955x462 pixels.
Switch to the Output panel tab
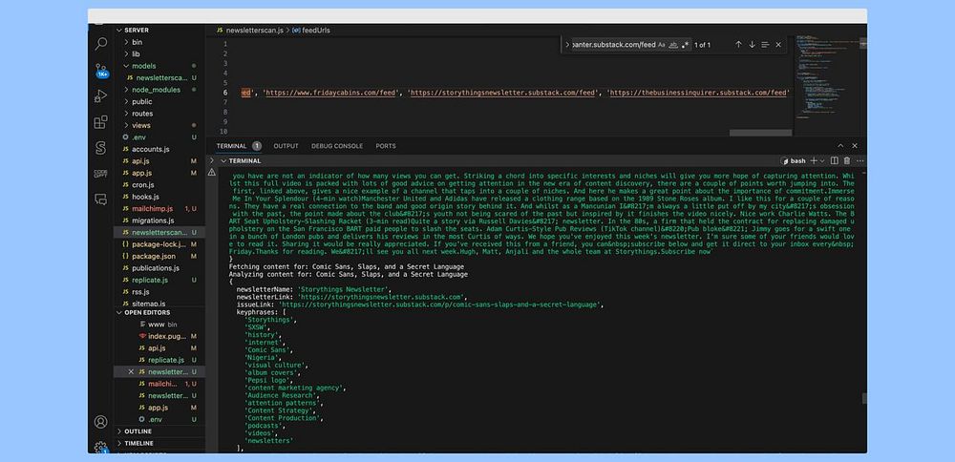pyautogui.click(x=286, y=146)
